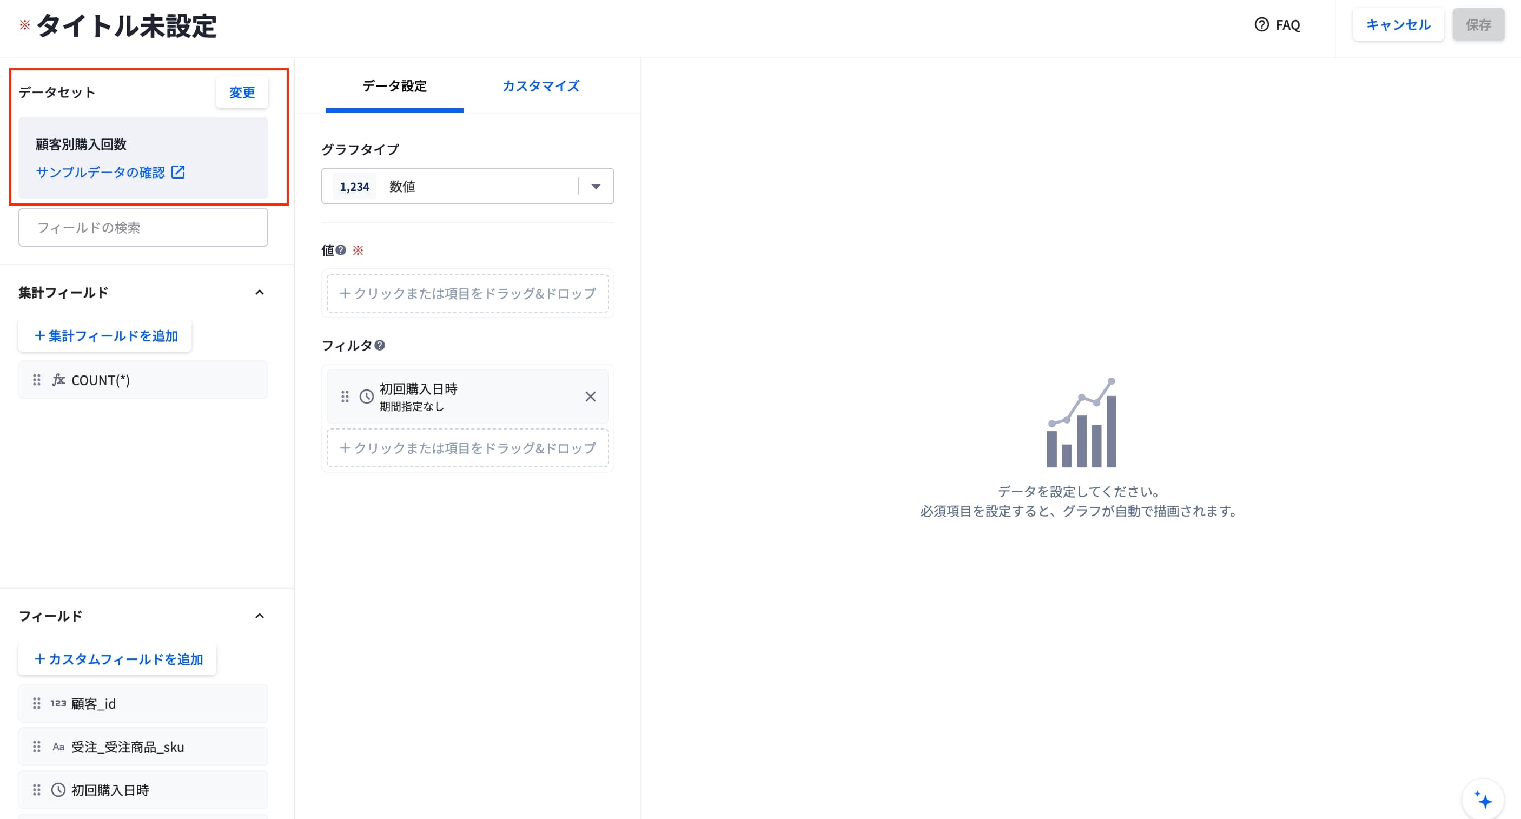
Task: Select the データ設定 tab
Action: [394, 85]
